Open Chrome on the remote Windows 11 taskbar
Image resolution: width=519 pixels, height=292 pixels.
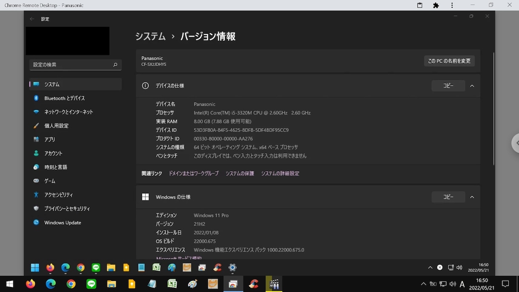(81, 268)
